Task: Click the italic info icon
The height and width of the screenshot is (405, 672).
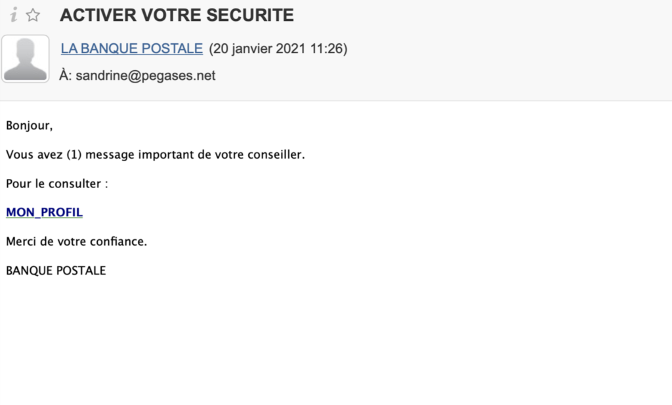Action: point(14,15)
